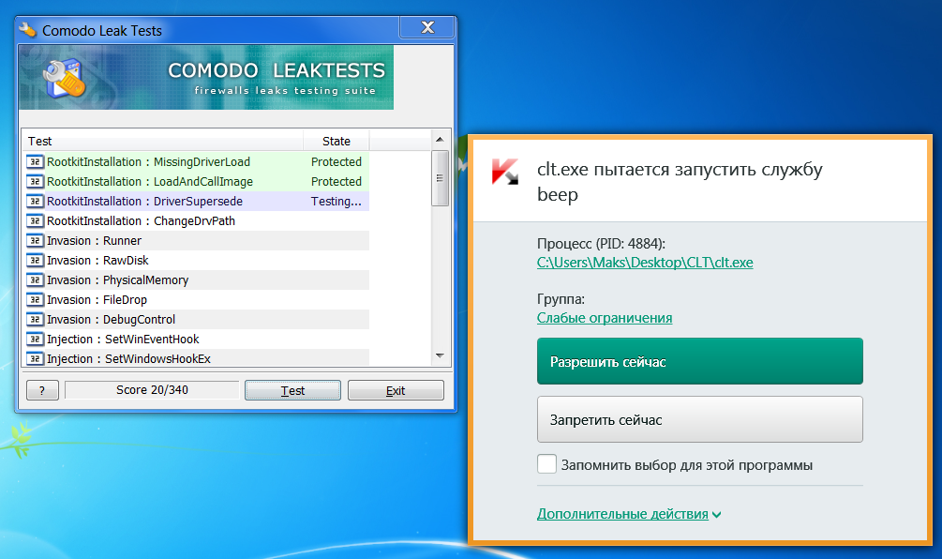Select row 'Invasion : PhysicalMemory'
The width and height of the screenshot is (942, 559).
(198, 280)
